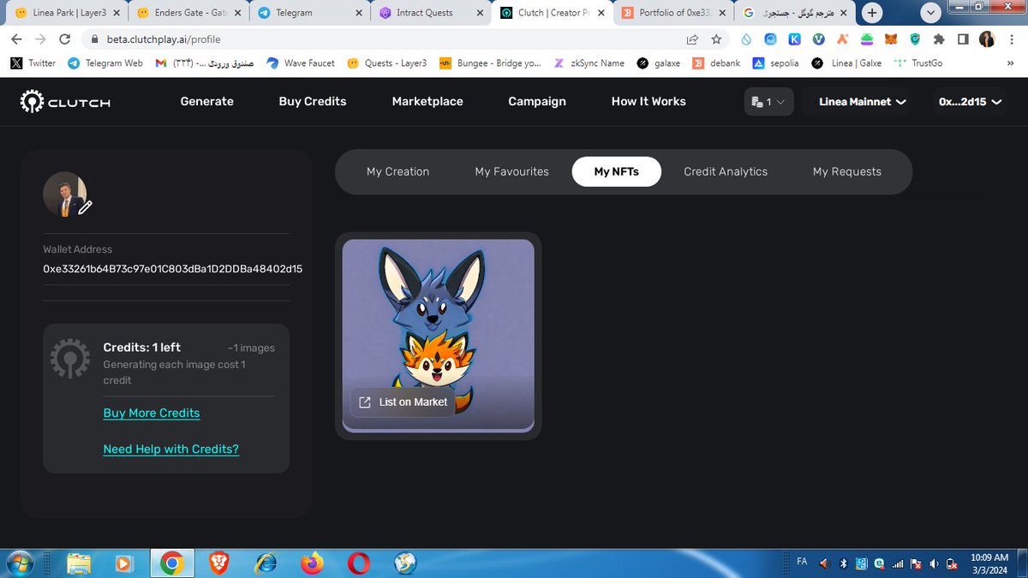Expand the Linea Mainnet network selector
The image size is (1028, 578).
[x=862, y=102]
